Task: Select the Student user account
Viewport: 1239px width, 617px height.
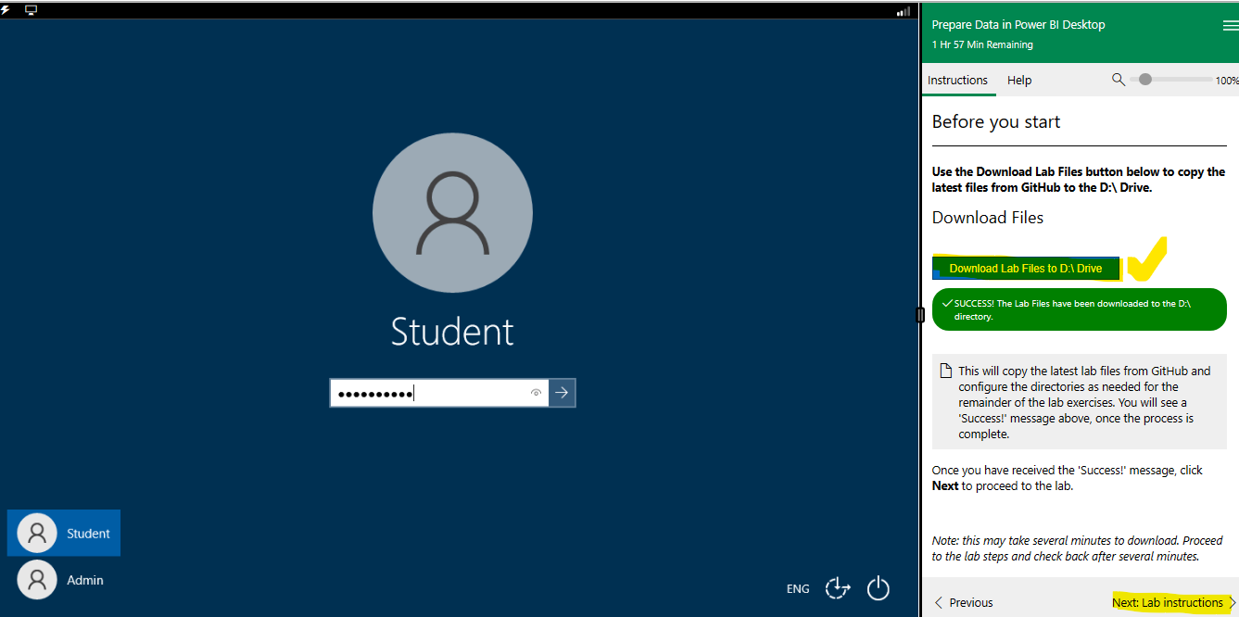Action: click(x=64, y=533)
